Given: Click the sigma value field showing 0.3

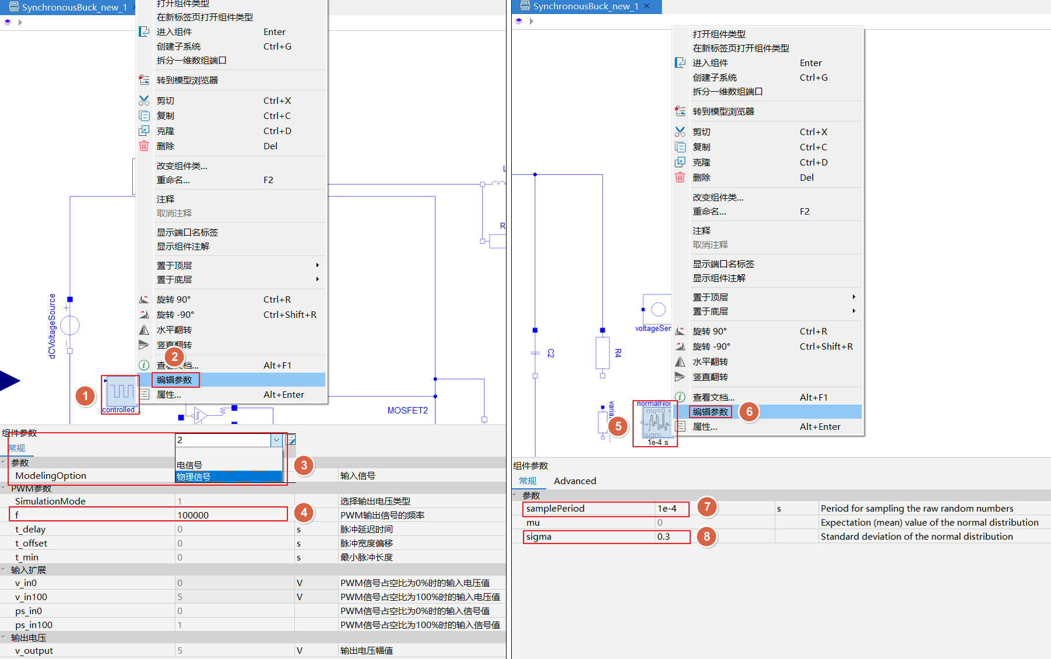Looking at the screenshot, I should [672, 537].
